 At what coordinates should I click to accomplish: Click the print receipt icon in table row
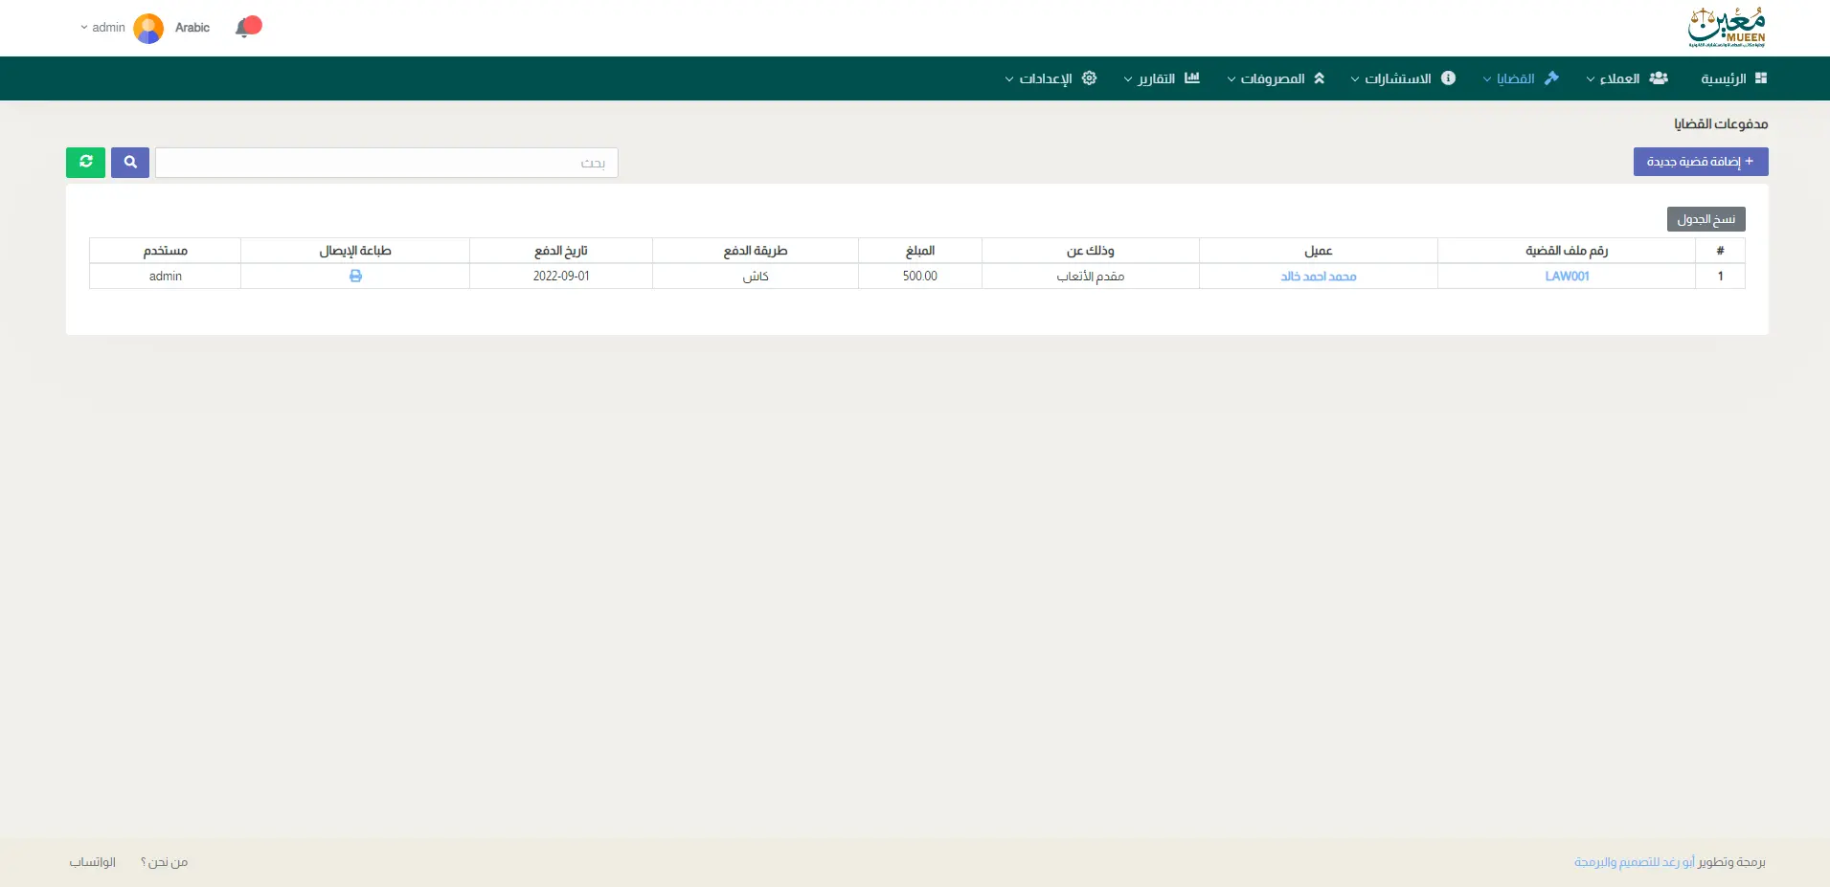355,277
